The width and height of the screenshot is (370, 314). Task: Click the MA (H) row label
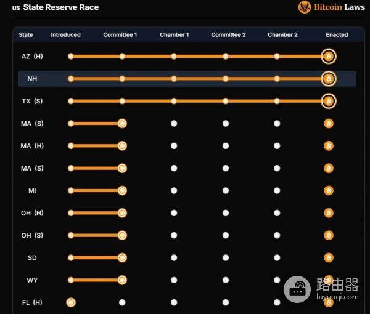[x=32, y=146]
